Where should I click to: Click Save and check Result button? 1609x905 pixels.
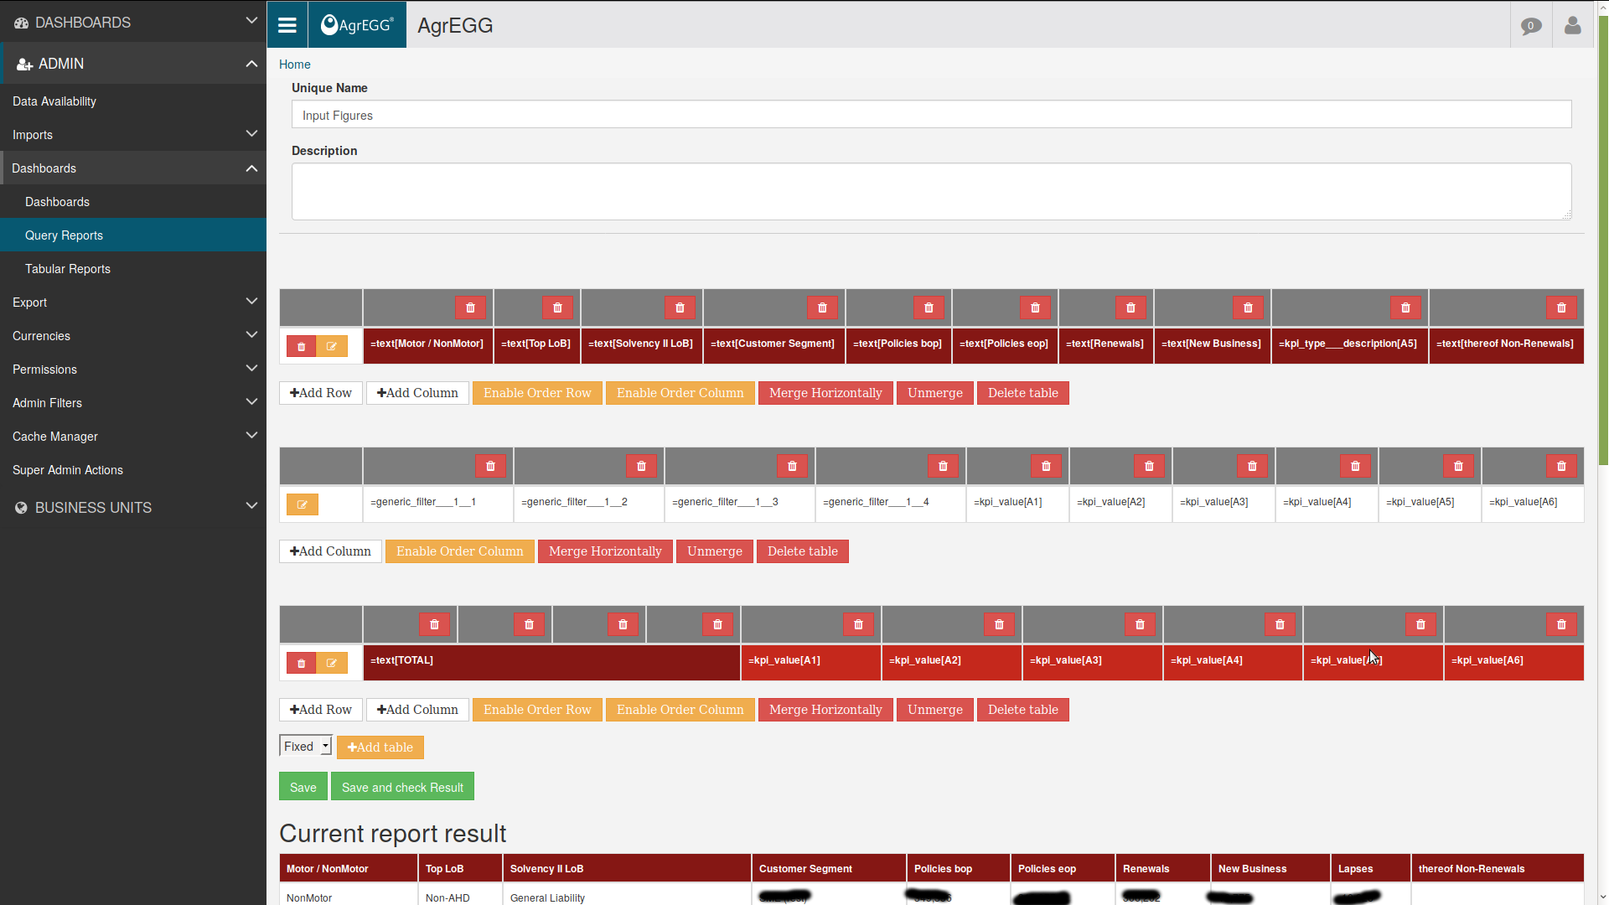pos(402,786)
